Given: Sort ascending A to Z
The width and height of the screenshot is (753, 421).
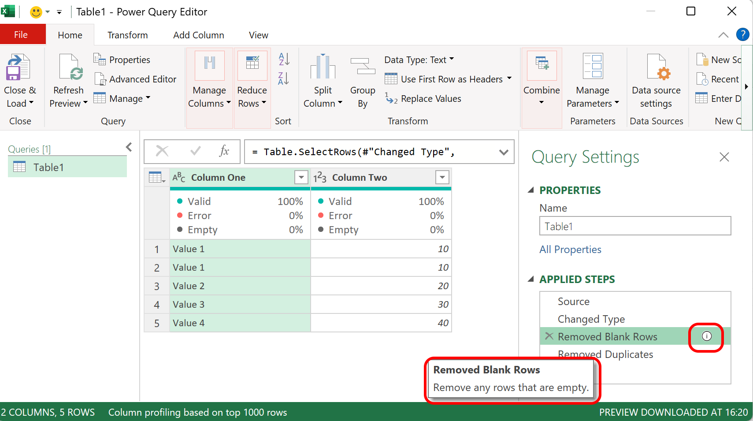Looking at the screenshot, I should point(283,59).
